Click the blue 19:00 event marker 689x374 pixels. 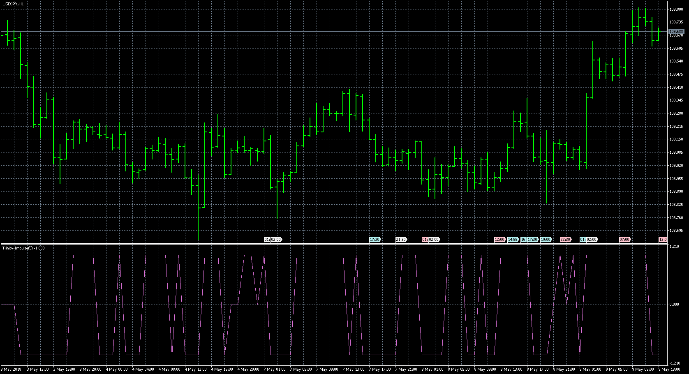pos(546,240)
